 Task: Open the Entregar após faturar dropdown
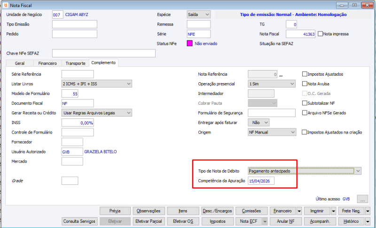click(x=258, y=123)
